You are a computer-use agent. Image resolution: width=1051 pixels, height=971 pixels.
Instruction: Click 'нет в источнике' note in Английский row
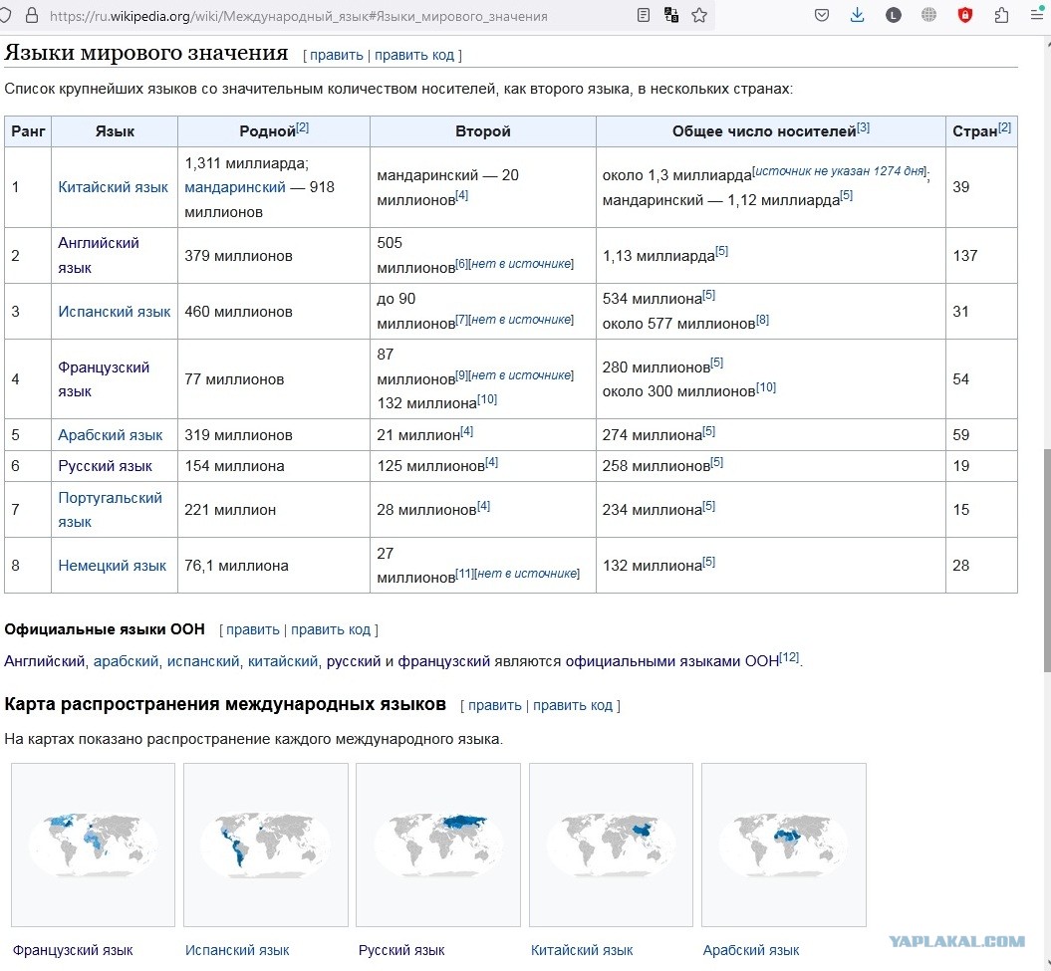(x=521, y=264)
